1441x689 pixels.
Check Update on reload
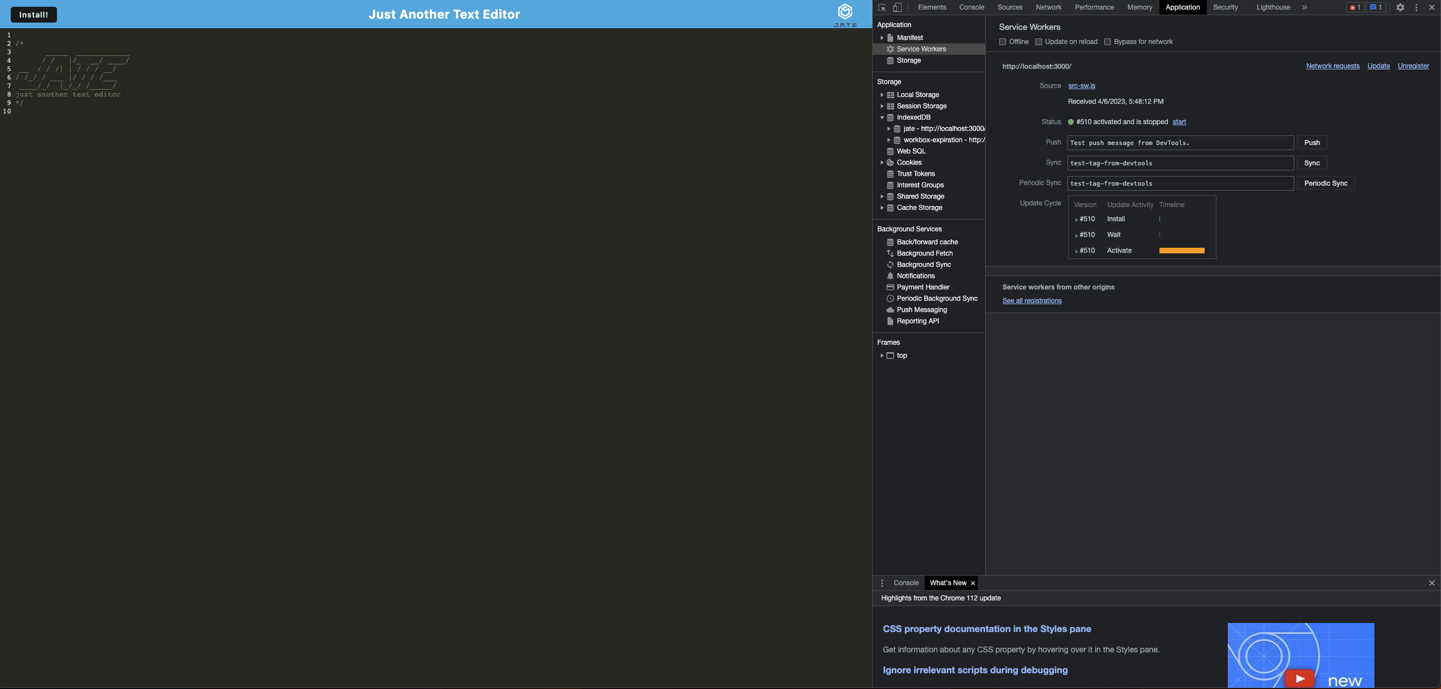pyautogui.click(x=1039, y=42)
